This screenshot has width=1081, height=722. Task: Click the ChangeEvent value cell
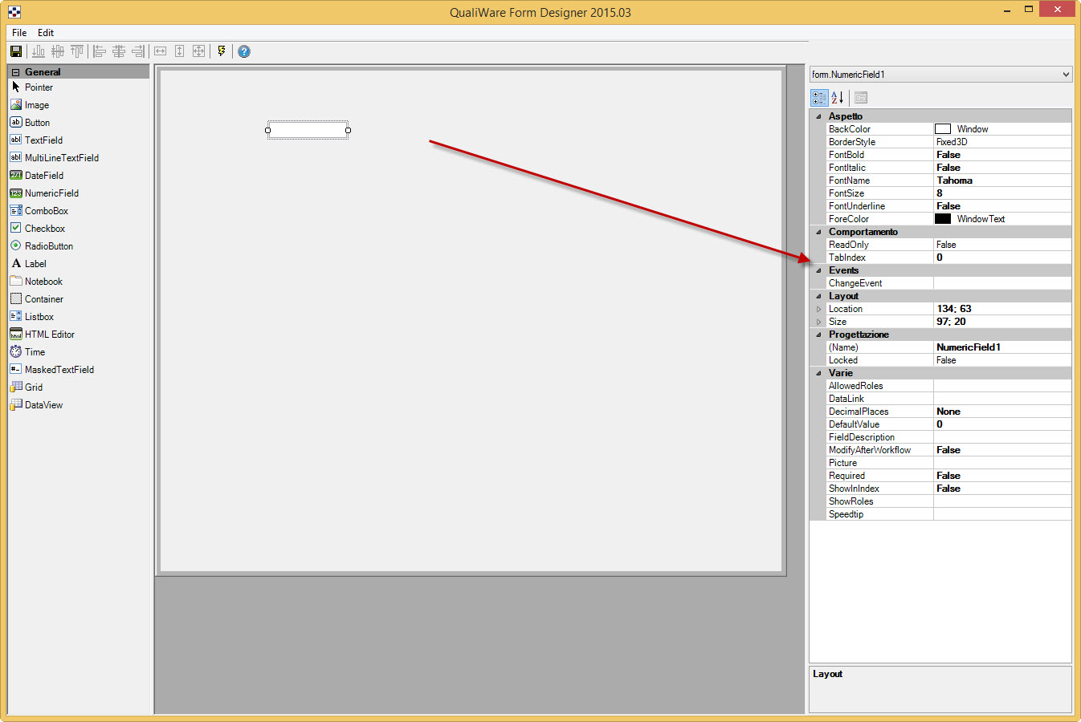(x=1002, y=283)
